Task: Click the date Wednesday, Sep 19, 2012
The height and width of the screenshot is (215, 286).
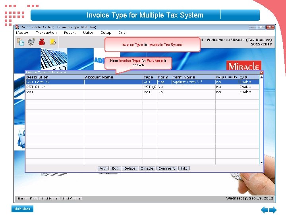Action: coord(250,198)
